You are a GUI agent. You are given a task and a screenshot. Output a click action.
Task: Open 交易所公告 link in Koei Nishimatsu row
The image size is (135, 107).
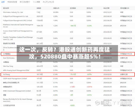click(124, 58)
